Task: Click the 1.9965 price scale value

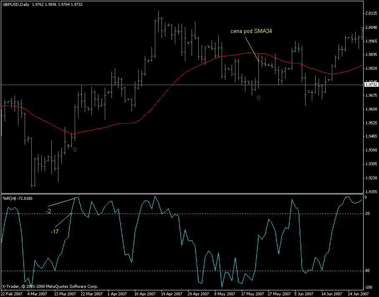Action: point(371,41)
